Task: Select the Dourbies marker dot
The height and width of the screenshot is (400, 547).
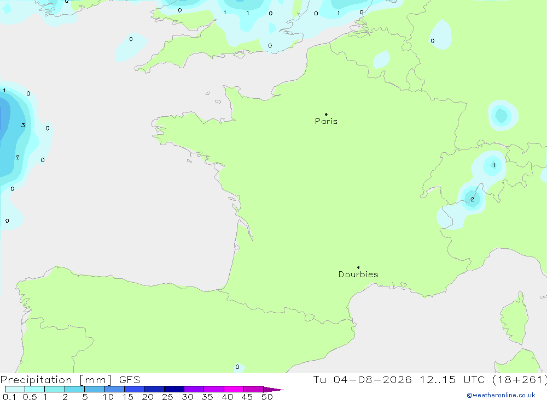Action: [358, 267]
